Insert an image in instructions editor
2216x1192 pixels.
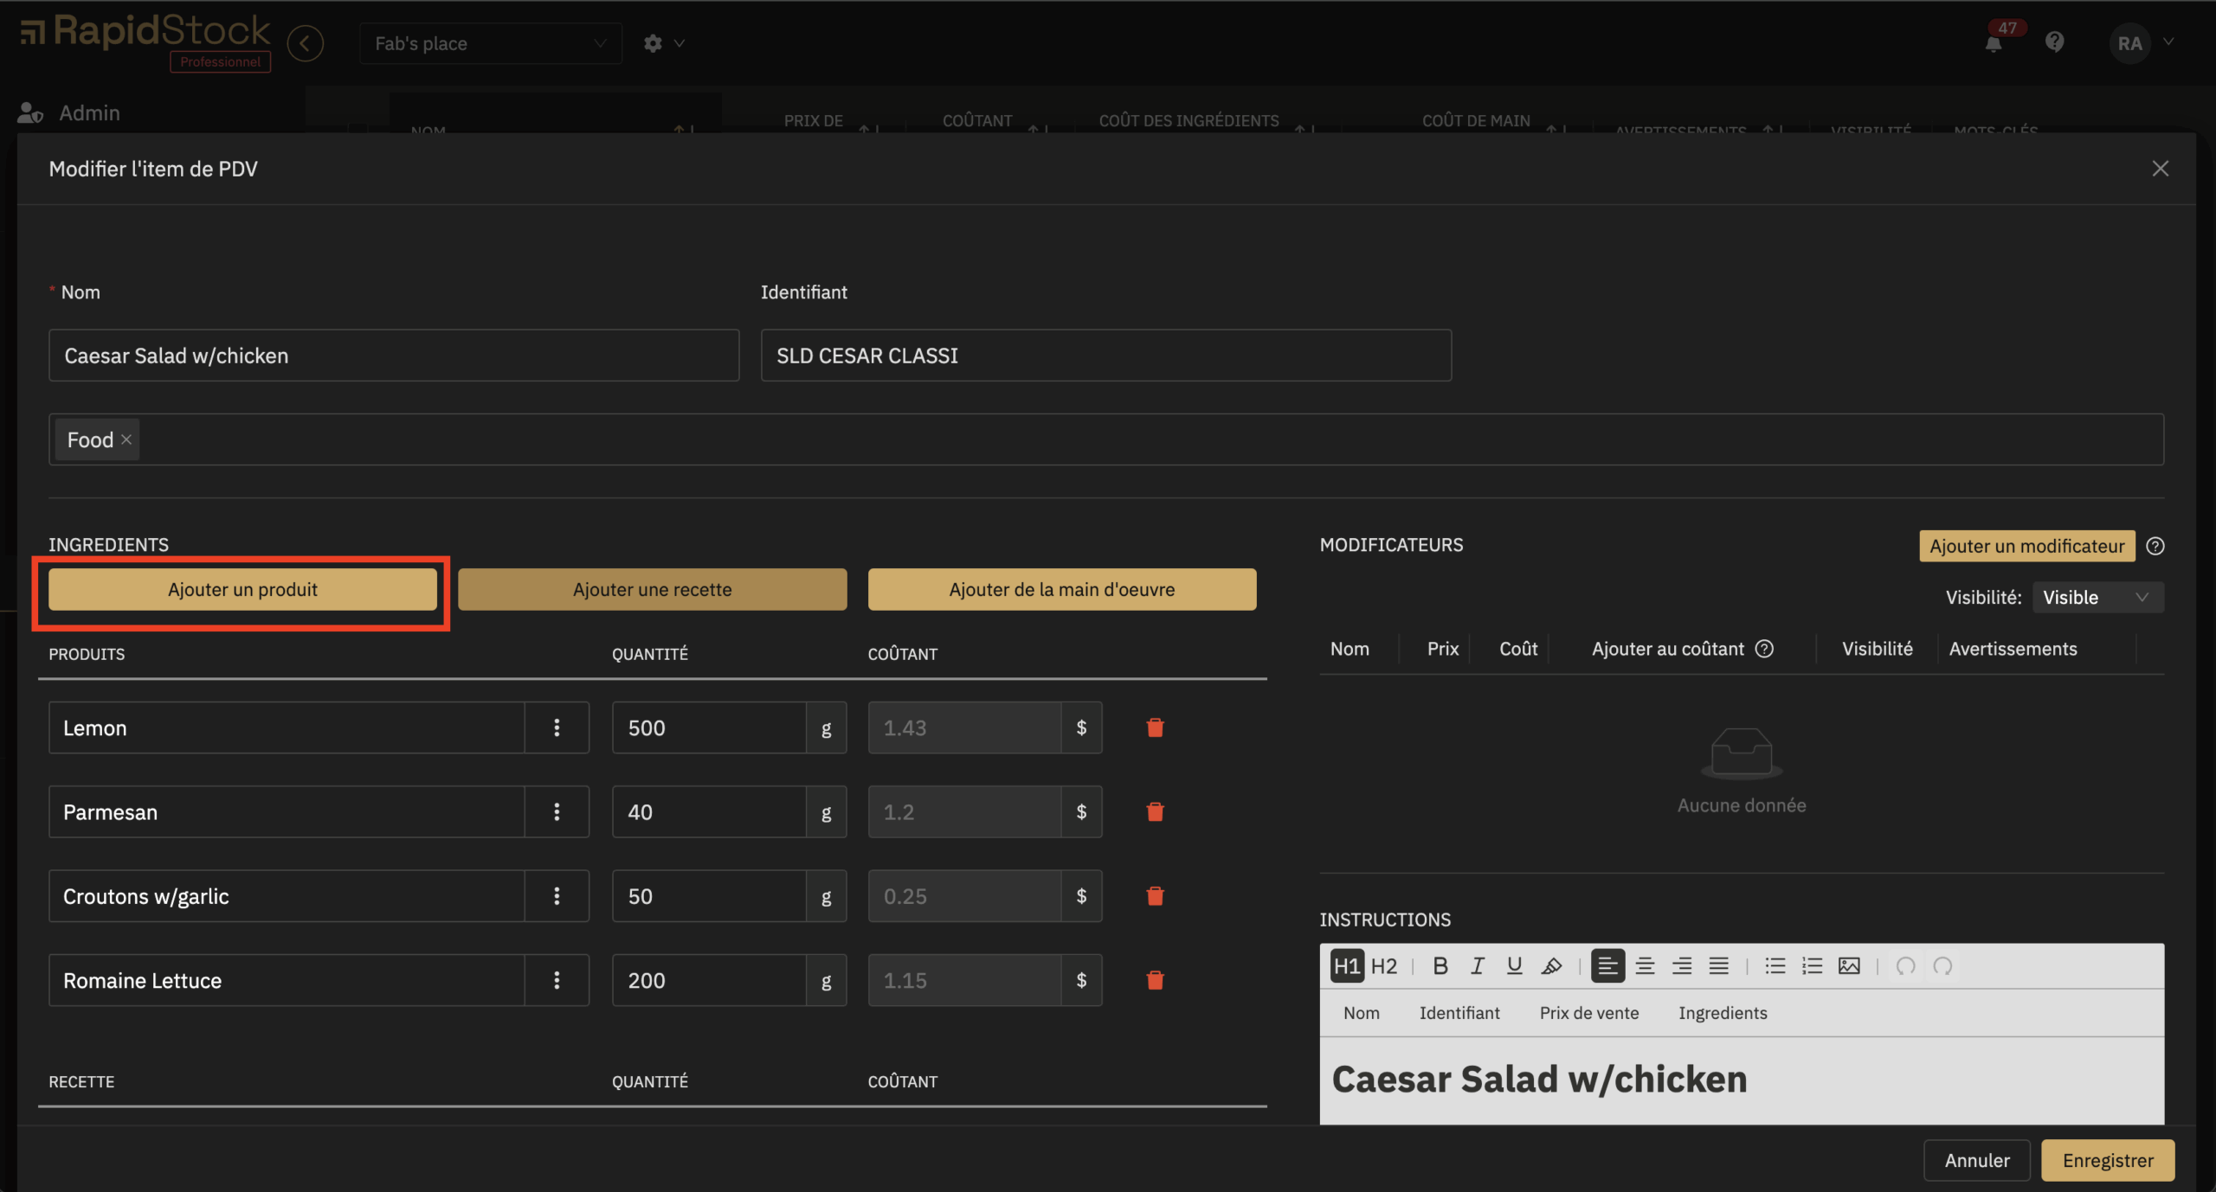tap(1849, 966)
